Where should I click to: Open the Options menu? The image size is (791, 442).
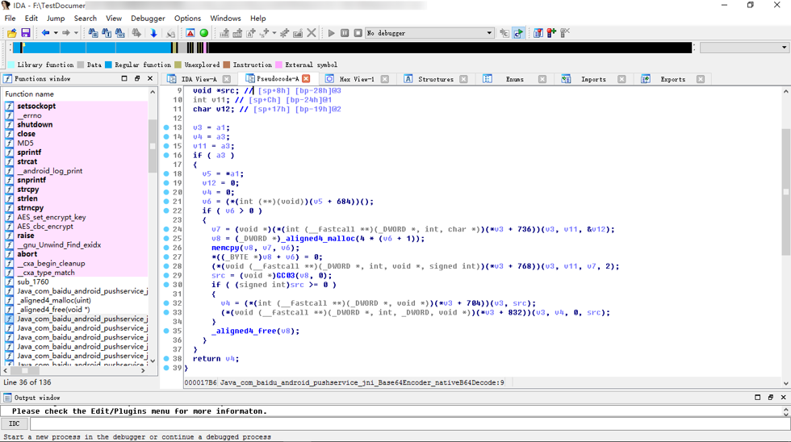point(187,18)
